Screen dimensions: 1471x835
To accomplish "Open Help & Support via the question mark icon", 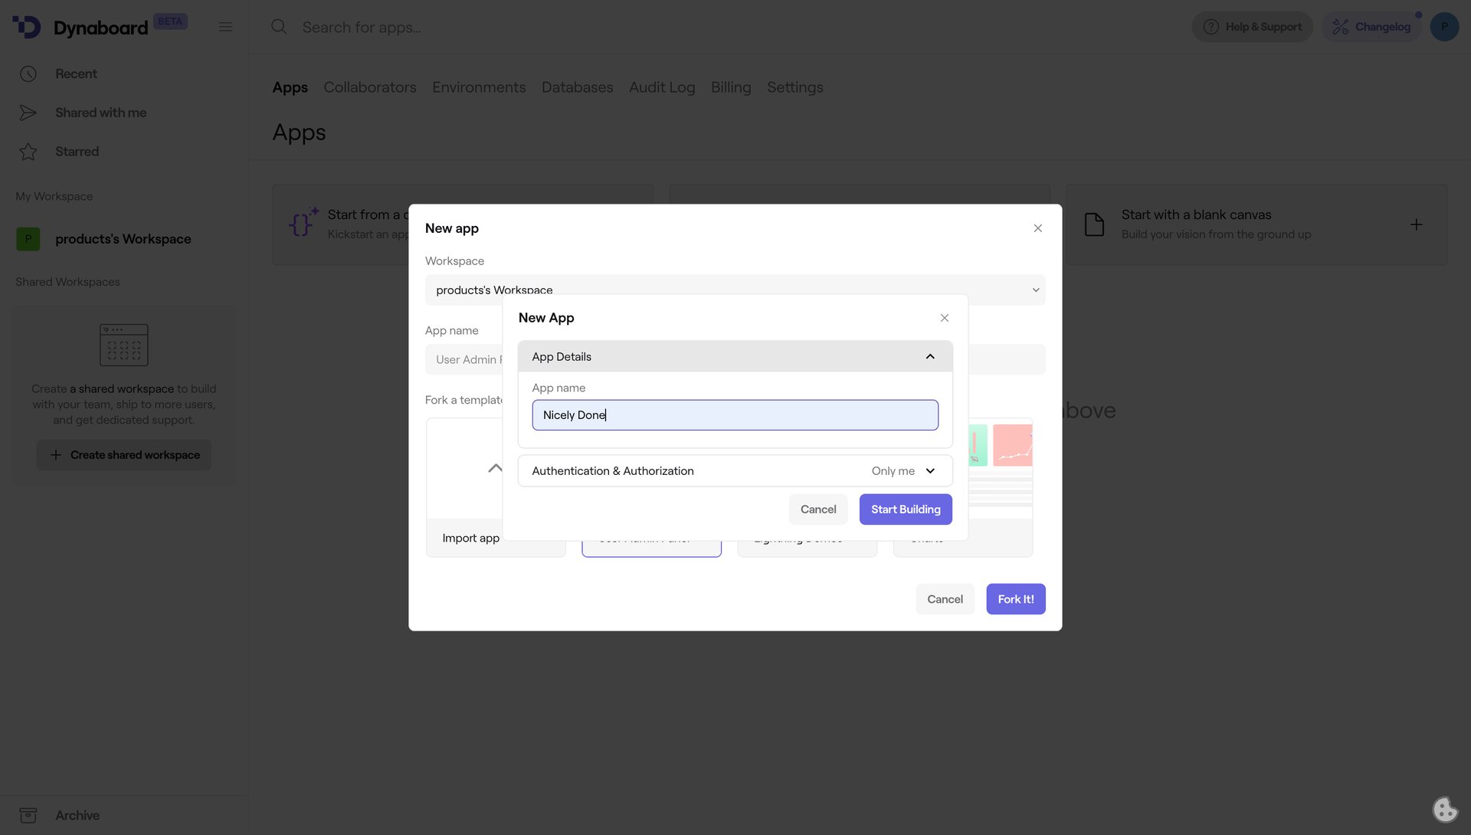I will [x=1211, y=26].
